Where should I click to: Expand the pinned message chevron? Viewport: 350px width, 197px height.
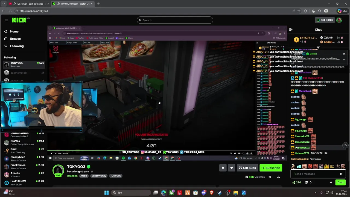pos(344,59)
